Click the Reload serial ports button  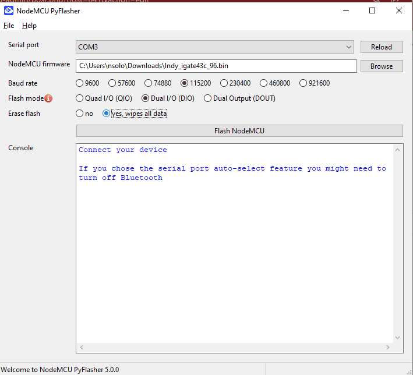tap(382, 47)
